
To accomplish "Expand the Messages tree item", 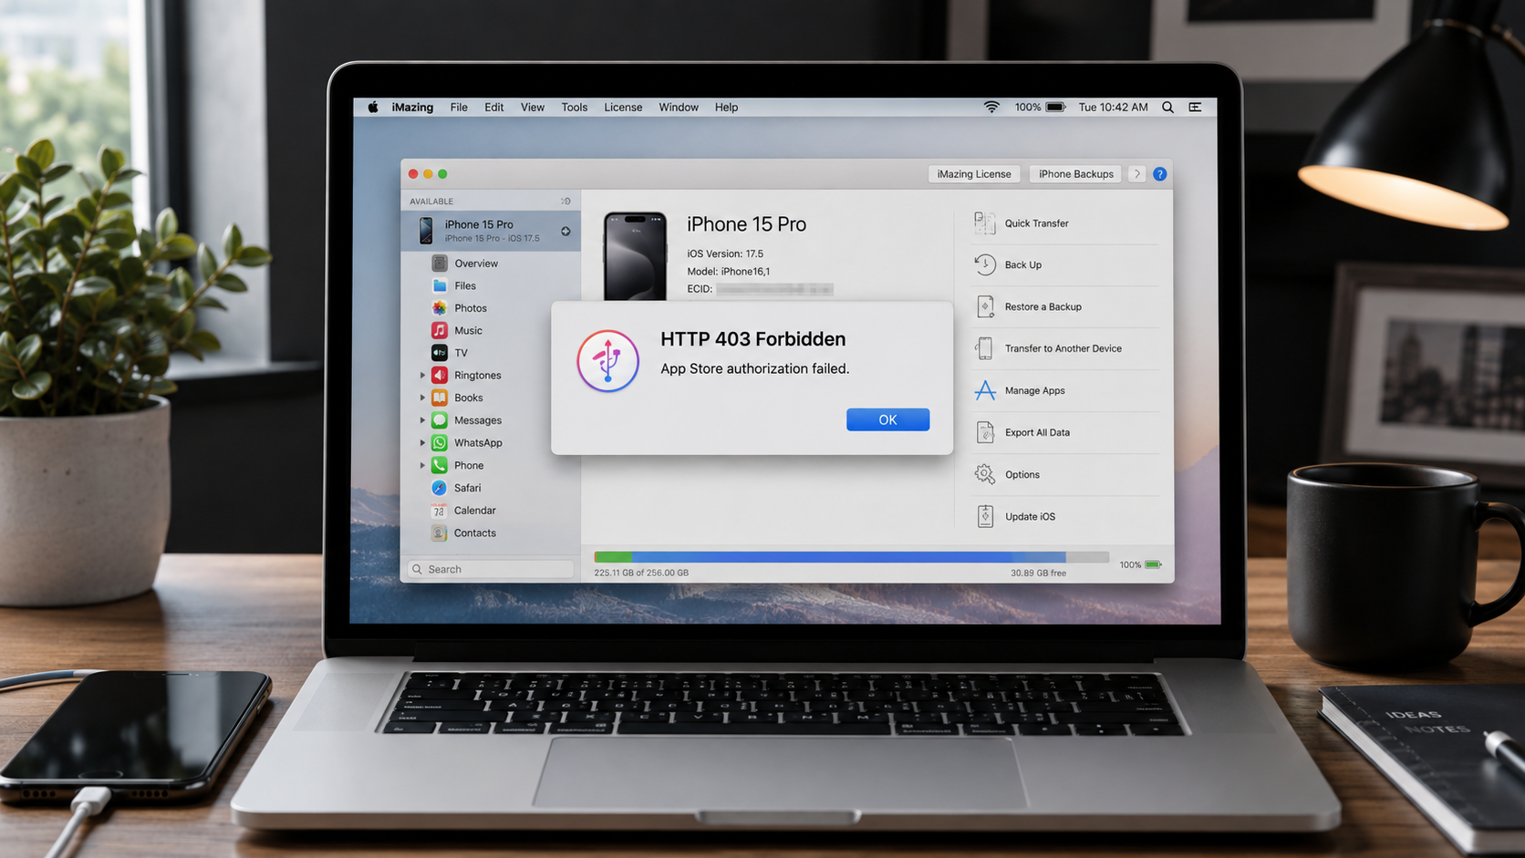I will coord(422,420).
